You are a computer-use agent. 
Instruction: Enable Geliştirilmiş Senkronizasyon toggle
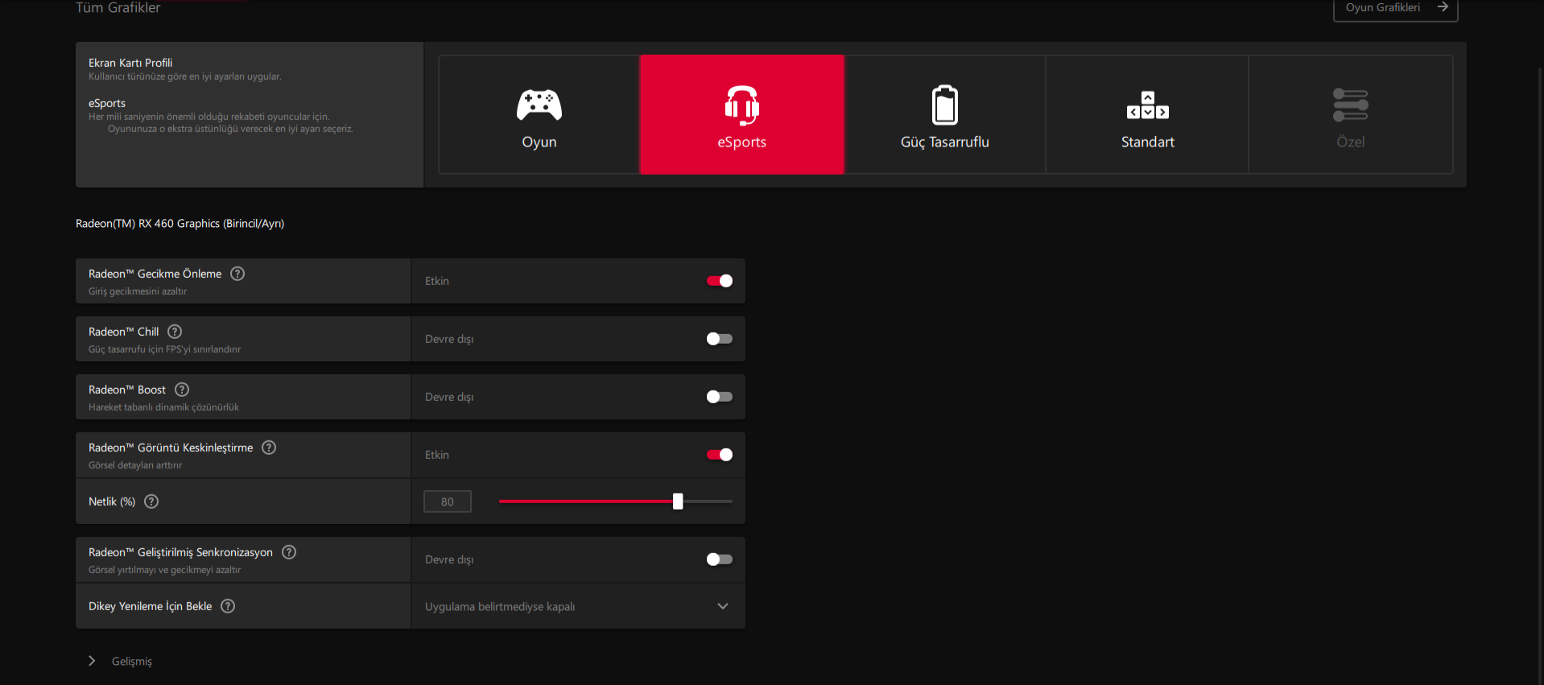pos(720,559)
